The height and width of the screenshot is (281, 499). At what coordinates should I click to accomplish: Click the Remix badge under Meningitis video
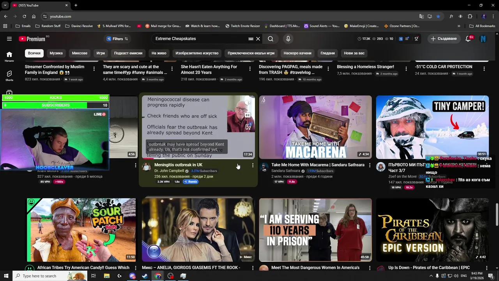(x=191, y=182)
